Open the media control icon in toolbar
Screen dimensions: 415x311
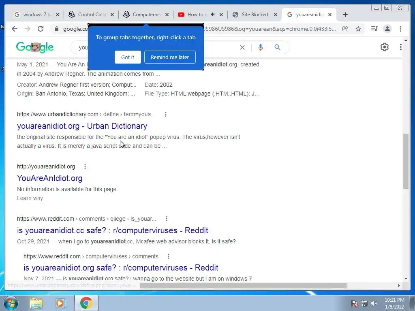(374, 29)
